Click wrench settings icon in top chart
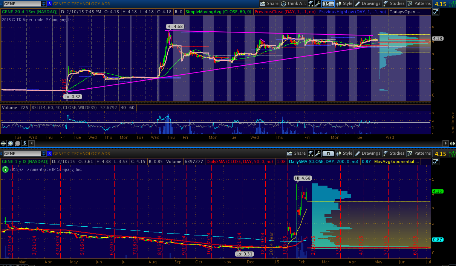Screen dimensions: 456x266 coord(318,4)
